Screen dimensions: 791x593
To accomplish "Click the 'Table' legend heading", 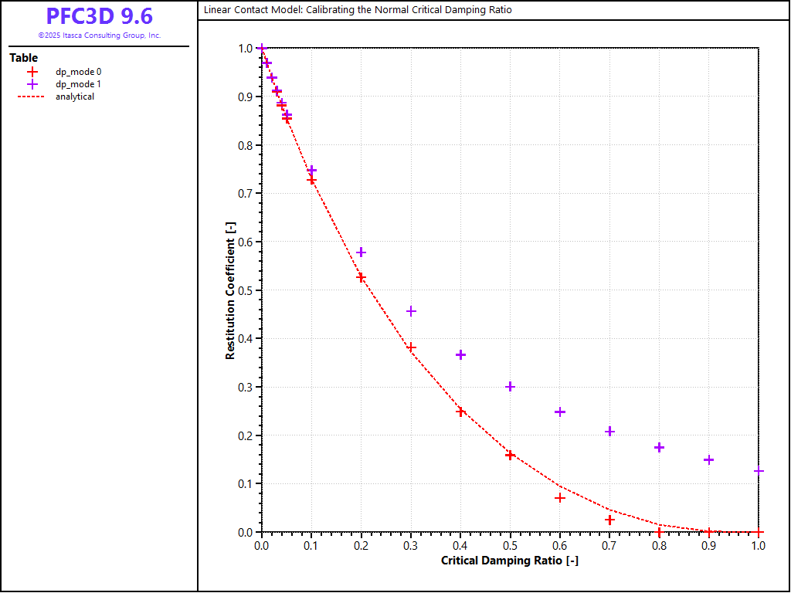I will click(23, 58).
